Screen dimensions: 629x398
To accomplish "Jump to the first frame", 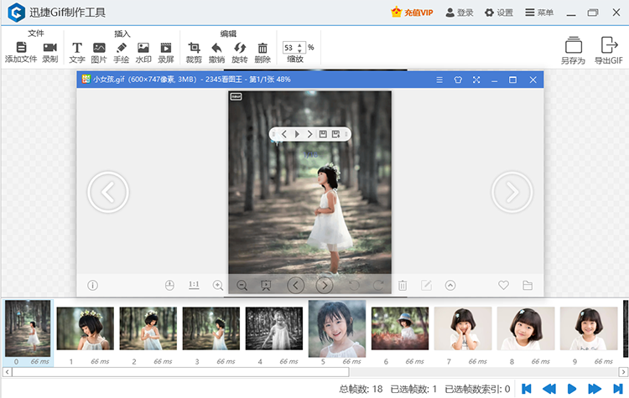I will pos(527,389).
